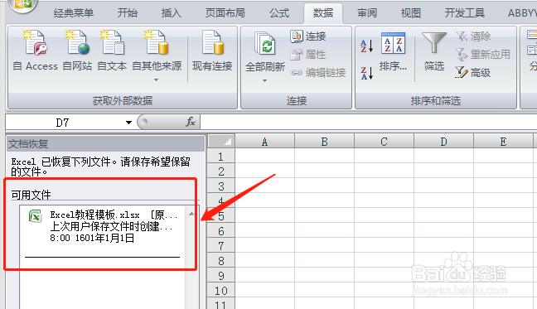Switch to the 开始 tab
537x309 pixels.
coord(128,13)
